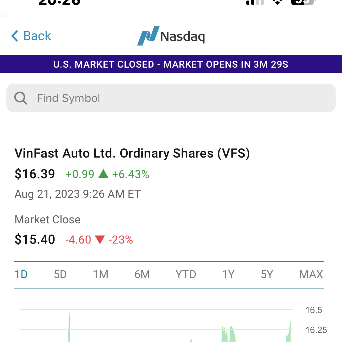Click the green up triangle indicator
This screenshot has height=342, width=342.
pos(103,174)
